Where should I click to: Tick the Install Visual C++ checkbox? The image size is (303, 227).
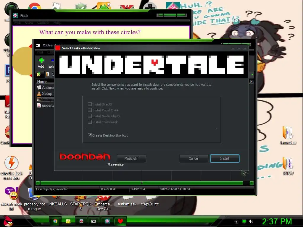tap(90, 110)
